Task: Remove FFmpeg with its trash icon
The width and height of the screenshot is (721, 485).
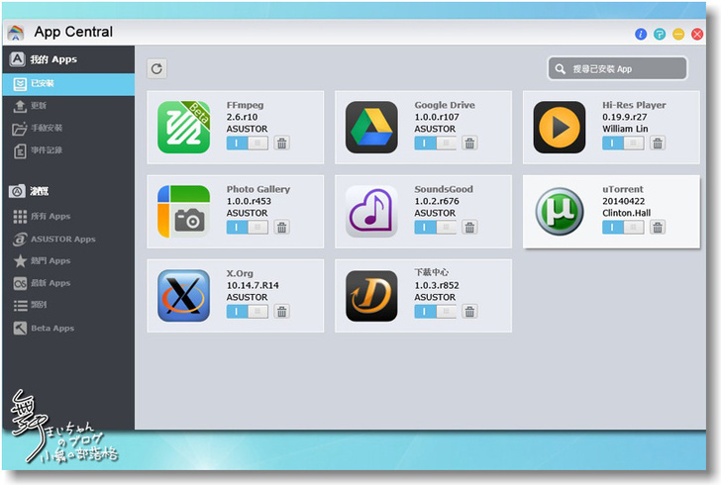Action: (x=282, y=143)
